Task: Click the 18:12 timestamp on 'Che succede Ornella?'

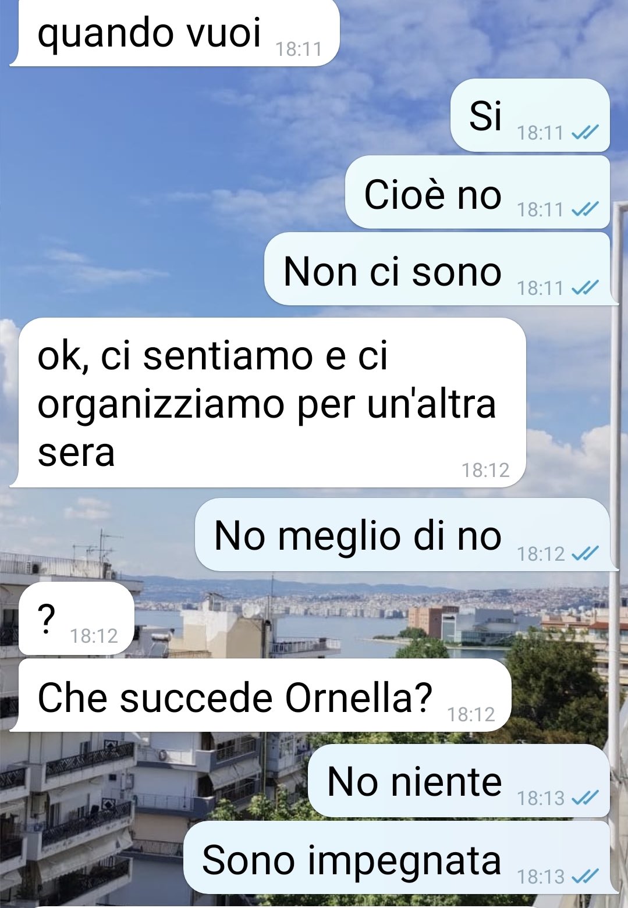Action: click(471, 714)
